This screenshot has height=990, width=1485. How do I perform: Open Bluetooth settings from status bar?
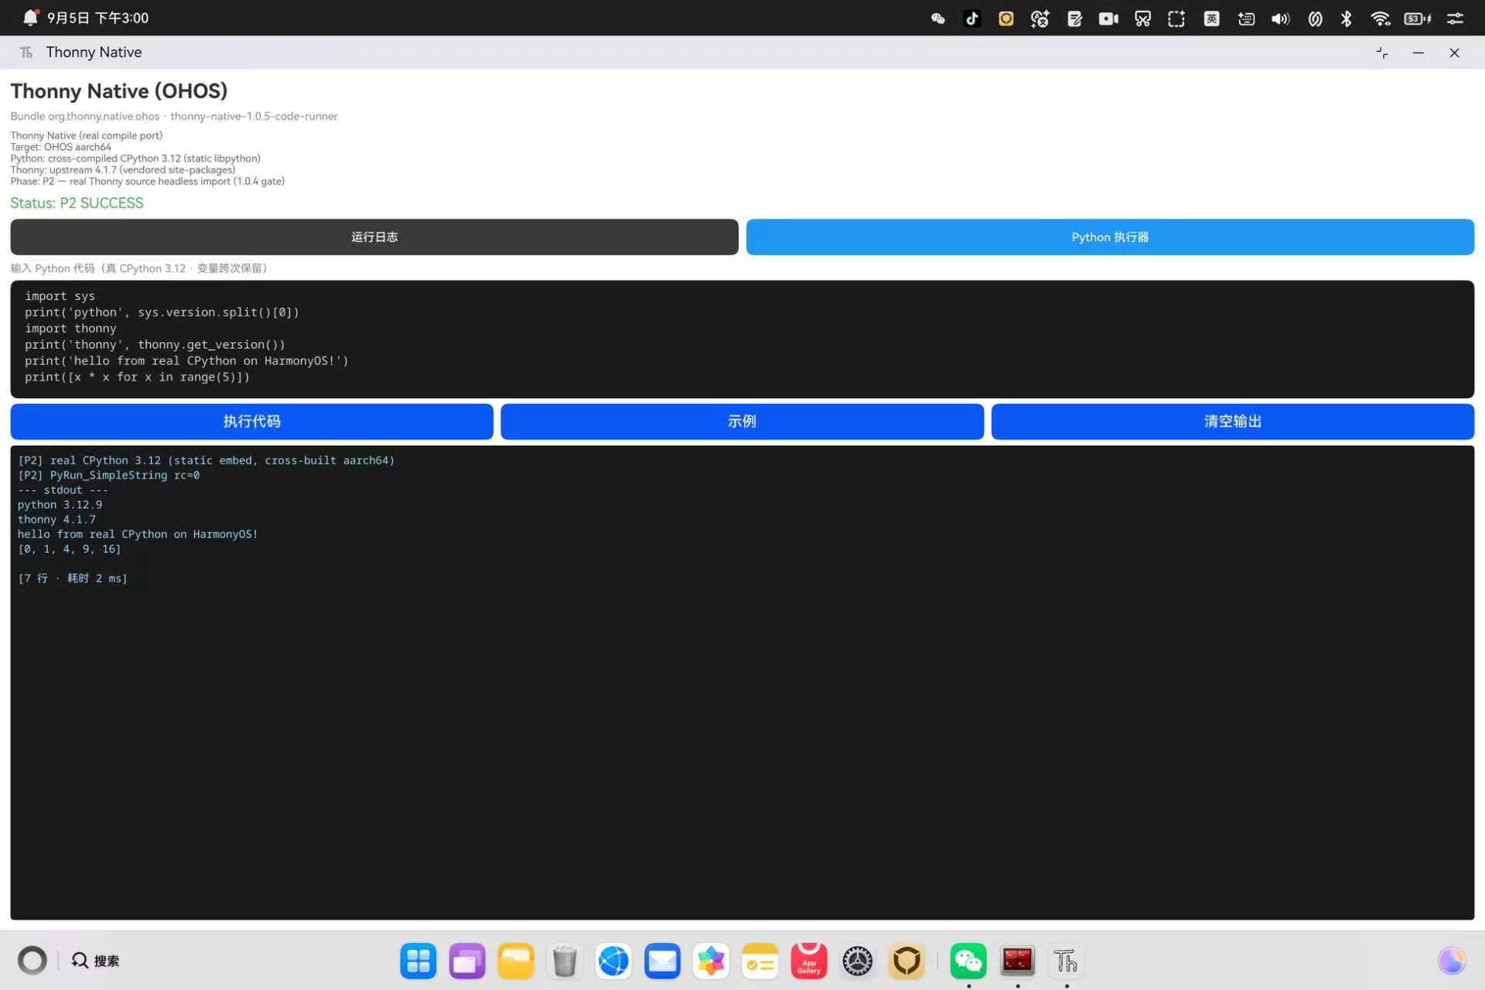click(x=1347, y=19)
